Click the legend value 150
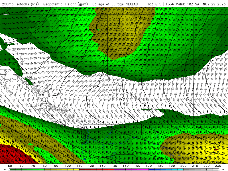The image size is (228, 171). pos(126,166)
